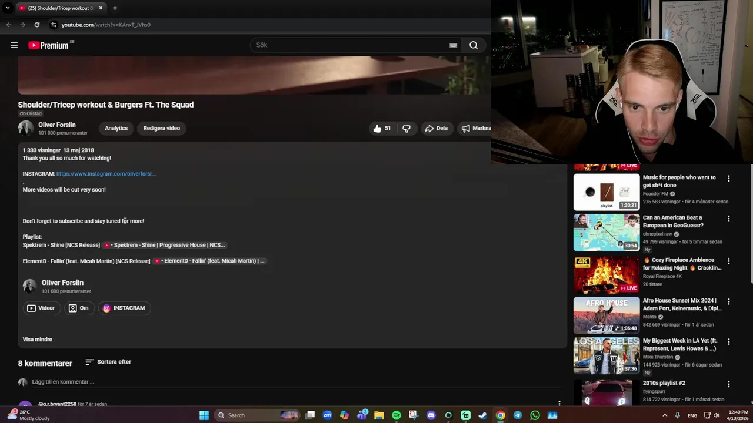
Task: Open My Biggest Week in LA thumbnail
Action: tap(607, 355)
